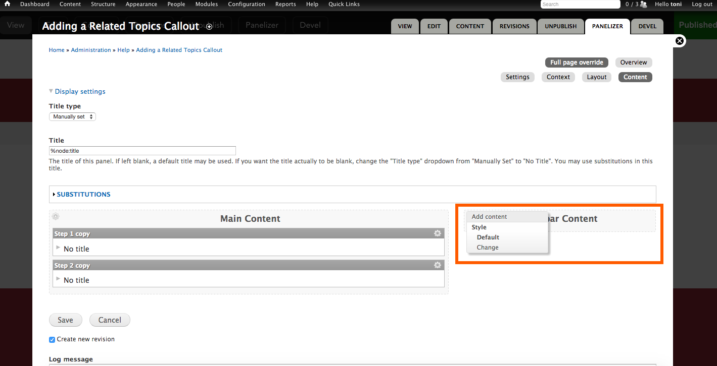Click the toni username link
Screen dimensions: 717x366
tap(676, 4)
